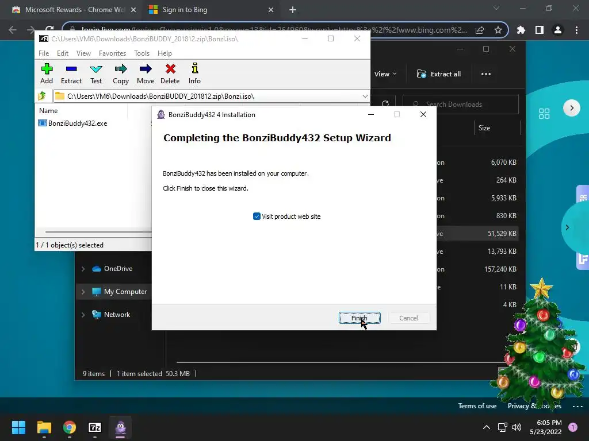Go up one folder level in 7-Zip
Viewport: 589px width, 441px height.
[42, 96]
